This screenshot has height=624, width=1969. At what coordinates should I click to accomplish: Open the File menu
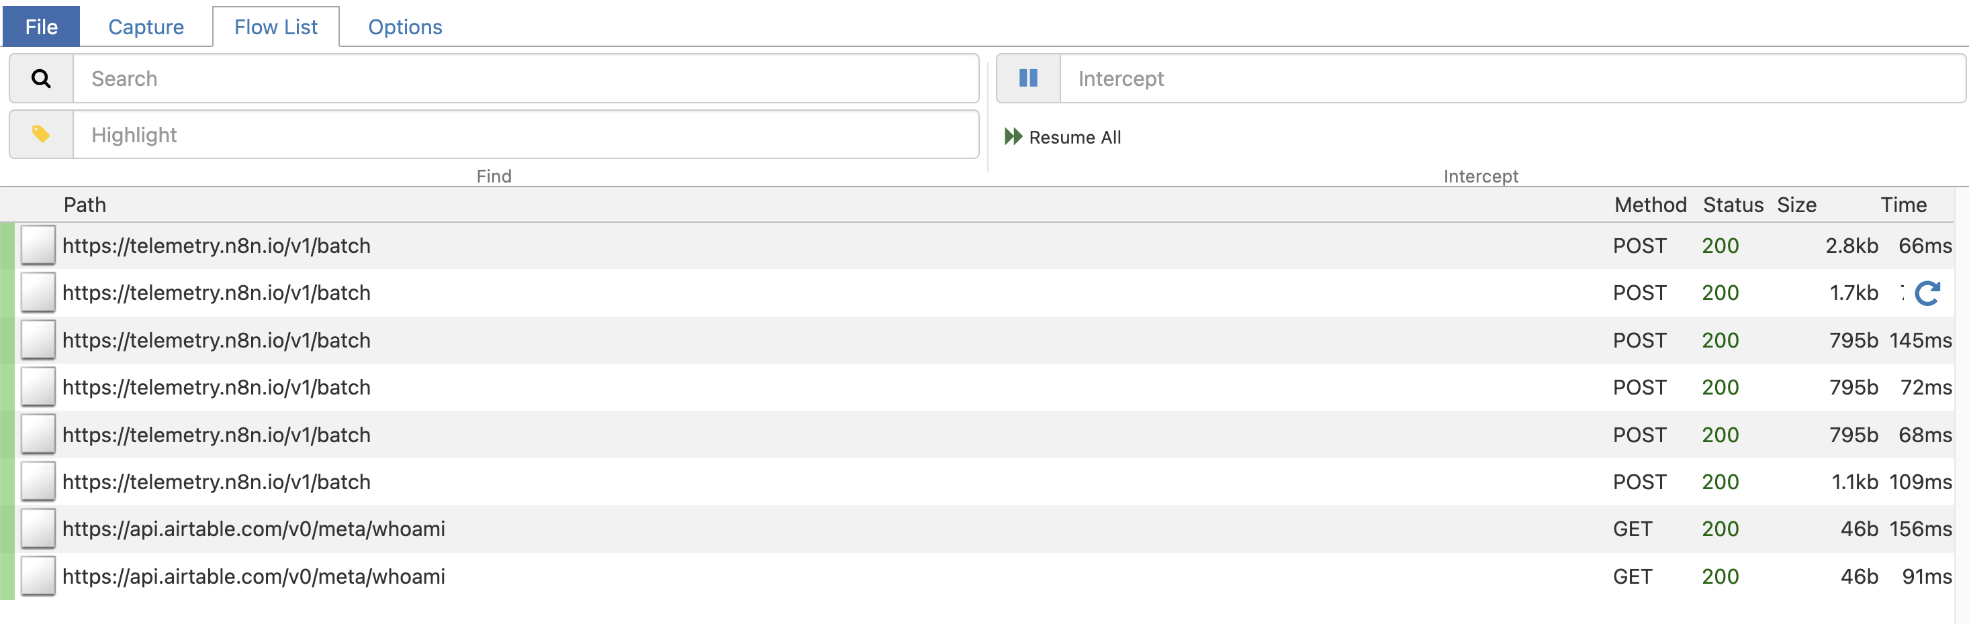[x=41, y=28]
